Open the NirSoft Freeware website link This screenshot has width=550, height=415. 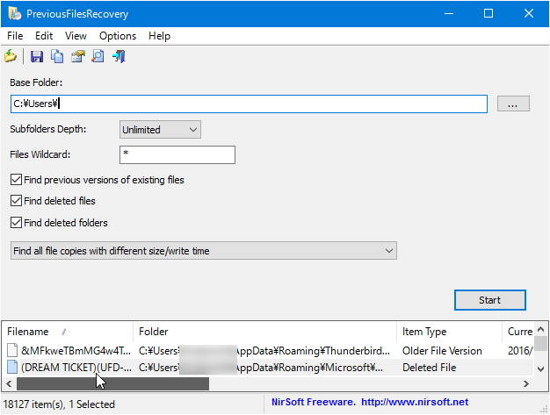click(x=370, y=402)
